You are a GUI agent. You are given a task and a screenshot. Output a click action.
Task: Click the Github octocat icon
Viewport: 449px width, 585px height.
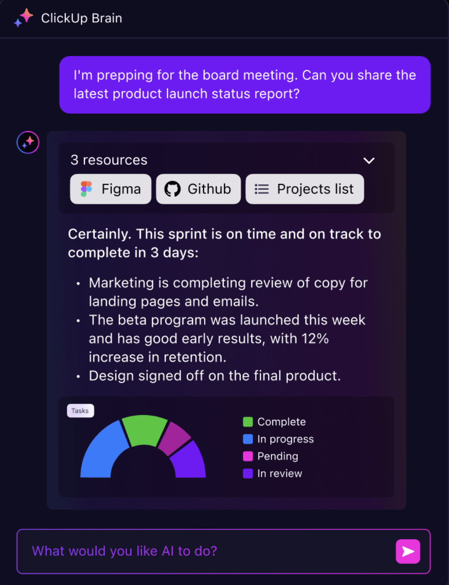coord(173,189)
